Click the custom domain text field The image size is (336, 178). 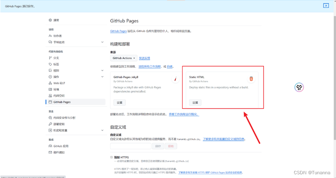[131, 146]
